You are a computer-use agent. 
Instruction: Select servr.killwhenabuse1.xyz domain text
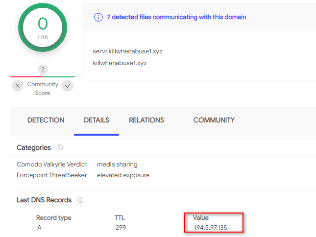point(127,51)
